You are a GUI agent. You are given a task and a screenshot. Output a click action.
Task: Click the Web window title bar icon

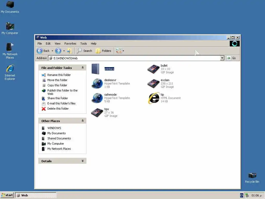[38, 37]
